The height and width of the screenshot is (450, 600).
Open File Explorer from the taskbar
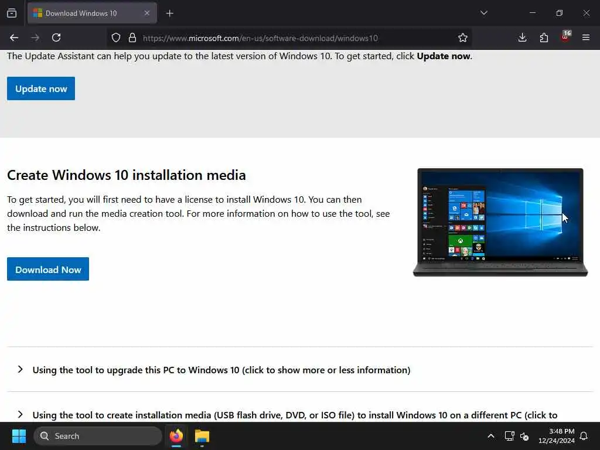click(202, 436)
